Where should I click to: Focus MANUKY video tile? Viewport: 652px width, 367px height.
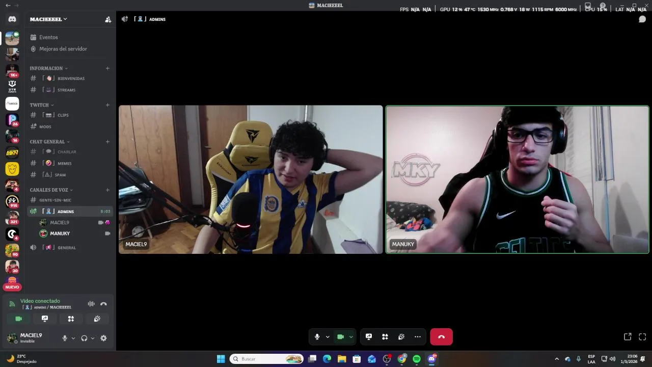click(517, 179)
